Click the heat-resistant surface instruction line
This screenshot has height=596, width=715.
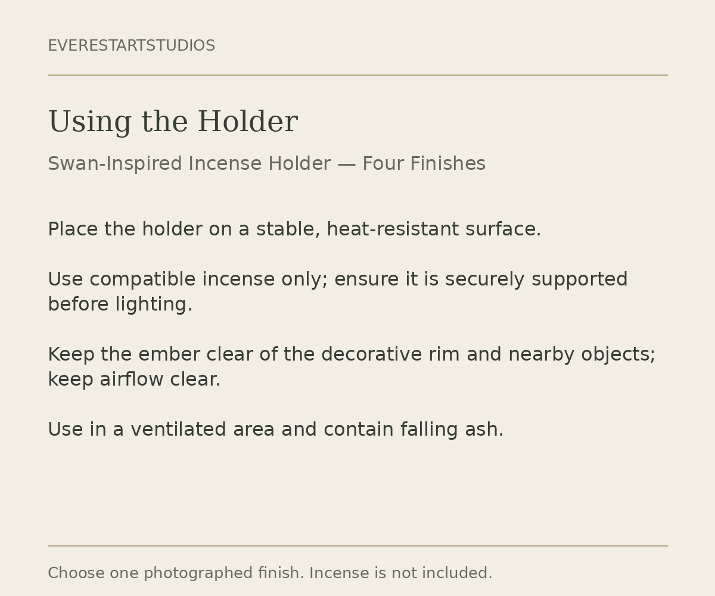coord(294,229)
